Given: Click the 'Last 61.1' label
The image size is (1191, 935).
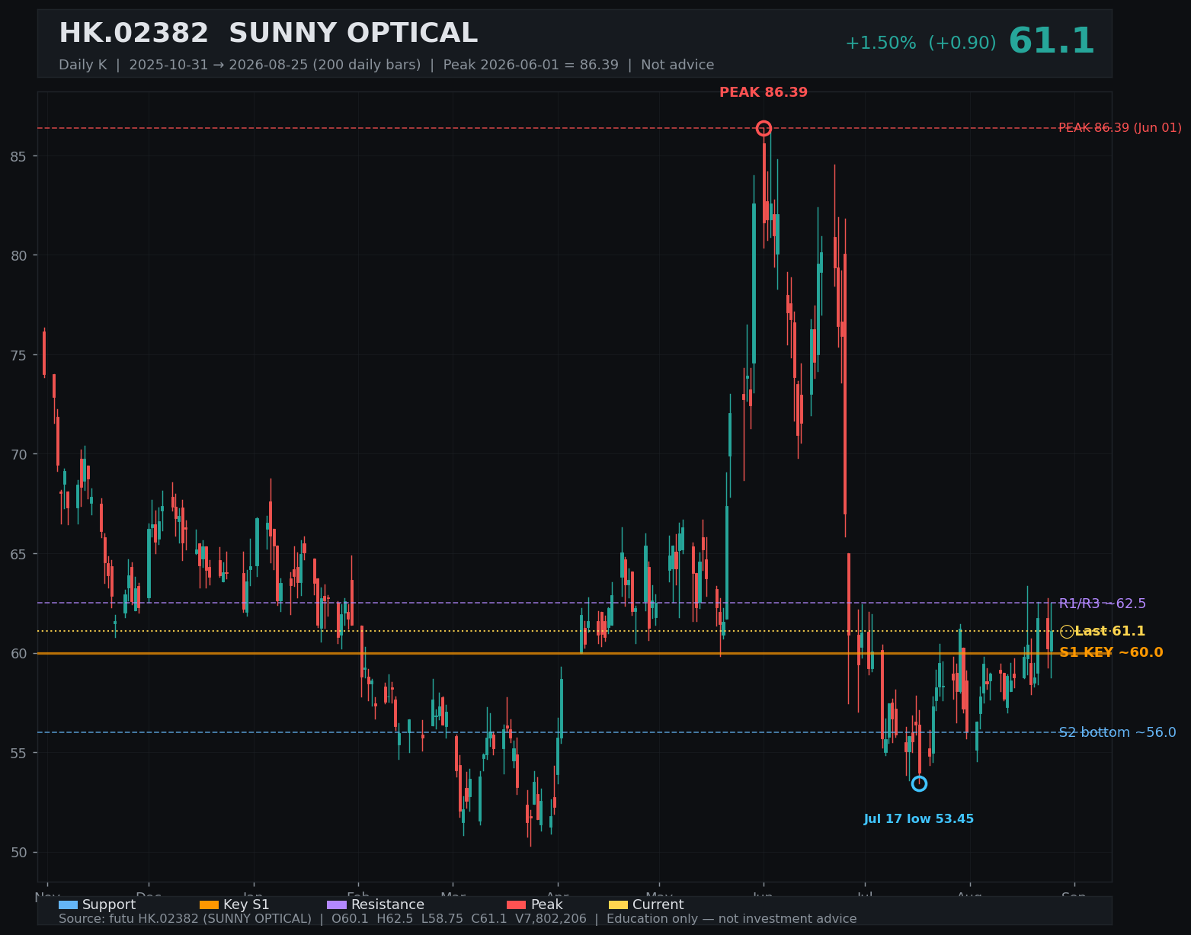Looking at the screenshot, I should coord(1109,631).
